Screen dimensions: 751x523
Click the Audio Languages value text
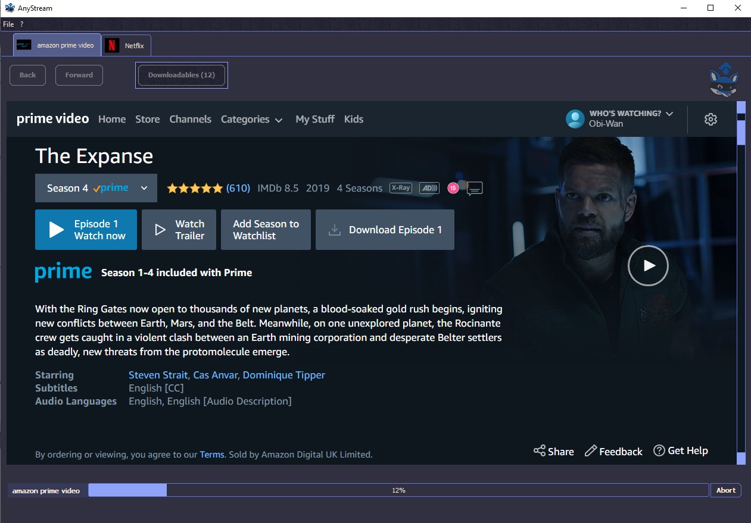[210, 401]
